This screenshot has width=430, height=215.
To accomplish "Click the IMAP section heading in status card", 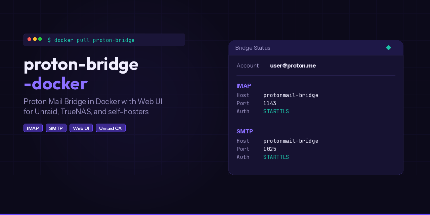I will click(x=244, y=86).
